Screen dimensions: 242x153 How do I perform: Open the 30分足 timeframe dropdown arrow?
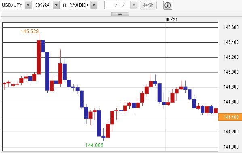tap(56, 5)
